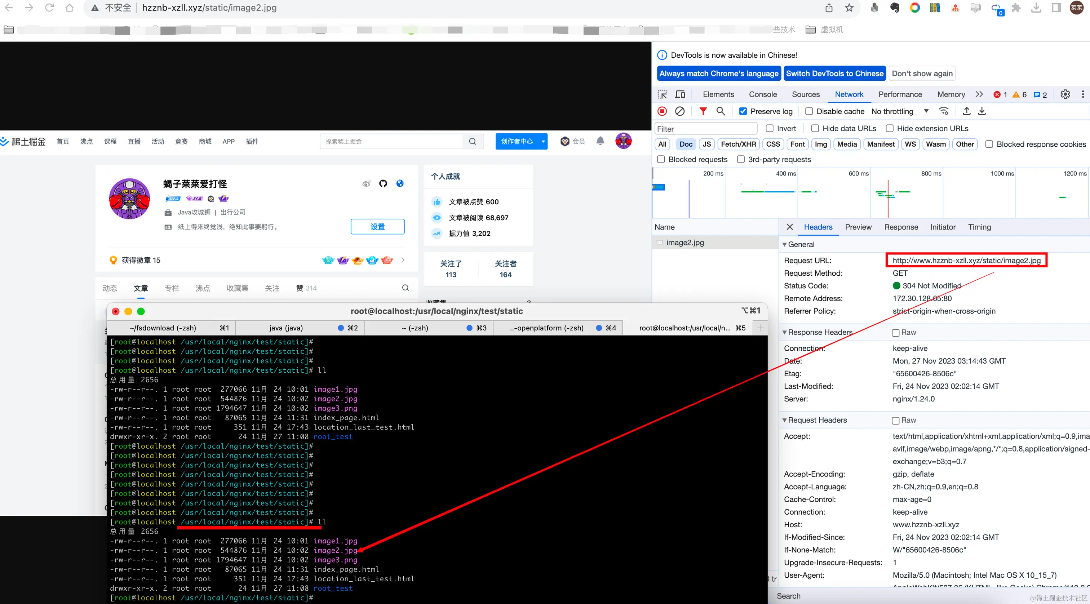
Task: Click the record network log icon
Action: coord(662,111)
